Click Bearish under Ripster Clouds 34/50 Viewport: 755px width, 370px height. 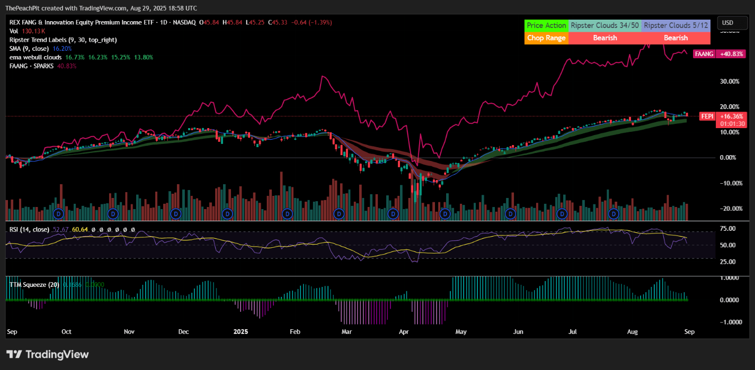(605, 38)
